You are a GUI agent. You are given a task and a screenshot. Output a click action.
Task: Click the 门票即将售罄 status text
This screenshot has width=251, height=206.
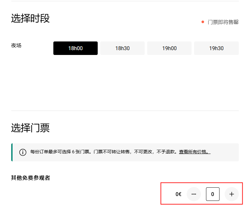tap(223, 22)
